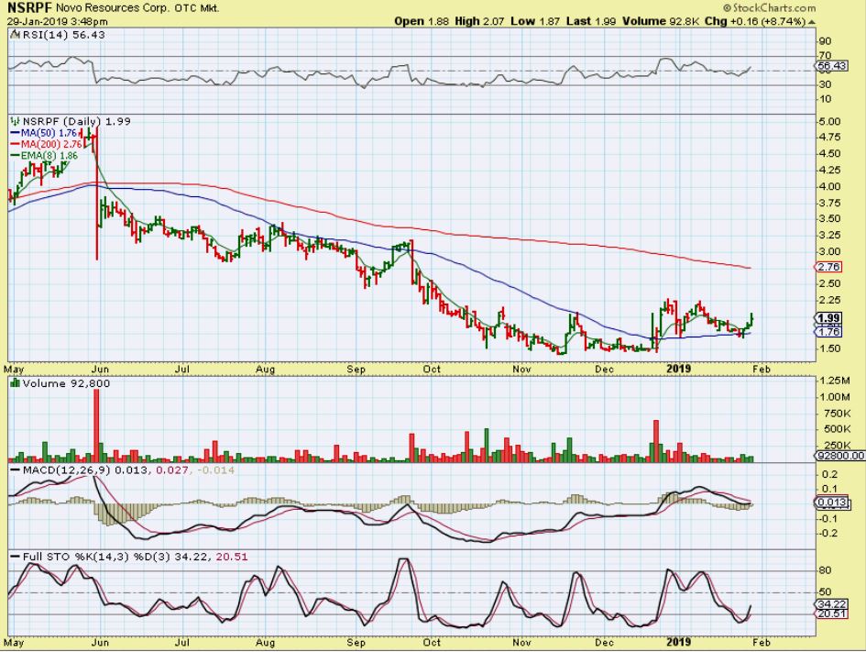
Task: Click the Volume 92.8K value in header
Action: tap(662, 21)
